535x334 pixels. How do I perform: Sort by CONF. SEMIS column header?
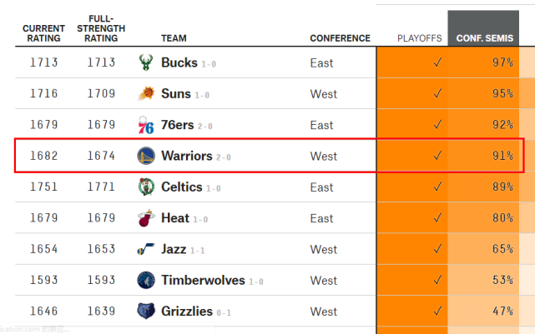pyautogui.click(x=484, y=38)
